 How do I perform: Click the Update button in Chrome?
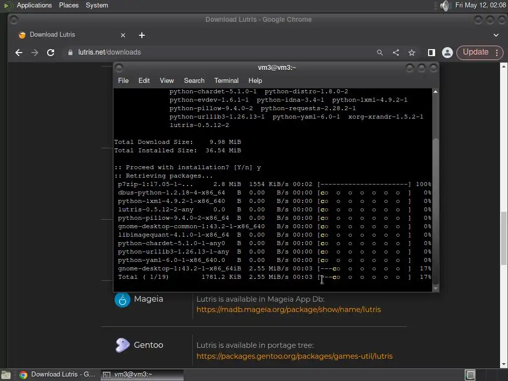475,52
